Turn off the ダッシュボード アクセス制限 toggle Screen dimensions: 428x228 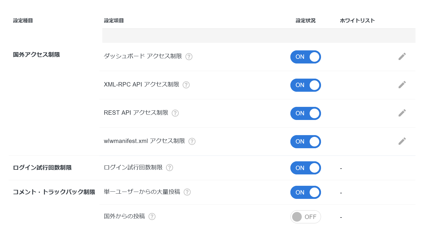coord(306,57)
